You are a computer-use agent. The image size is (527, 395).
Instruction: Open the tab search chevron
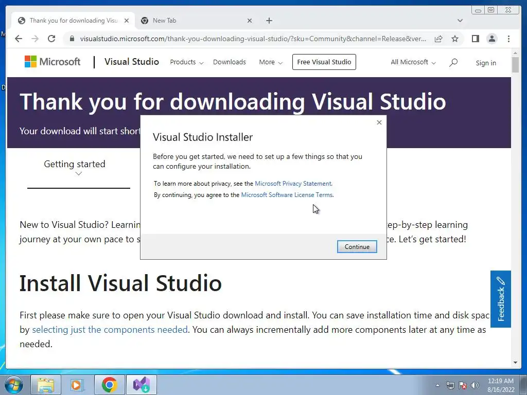click(x=460, y=21)
